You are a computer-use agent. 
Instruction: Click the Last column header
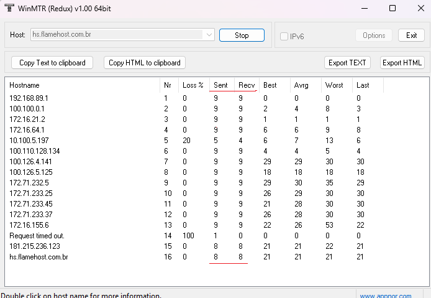pyautogui.click(x=368, y=85)
